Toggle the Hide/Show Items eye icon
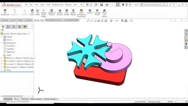This screenshot has height=106, width=188. coord(117,21)
